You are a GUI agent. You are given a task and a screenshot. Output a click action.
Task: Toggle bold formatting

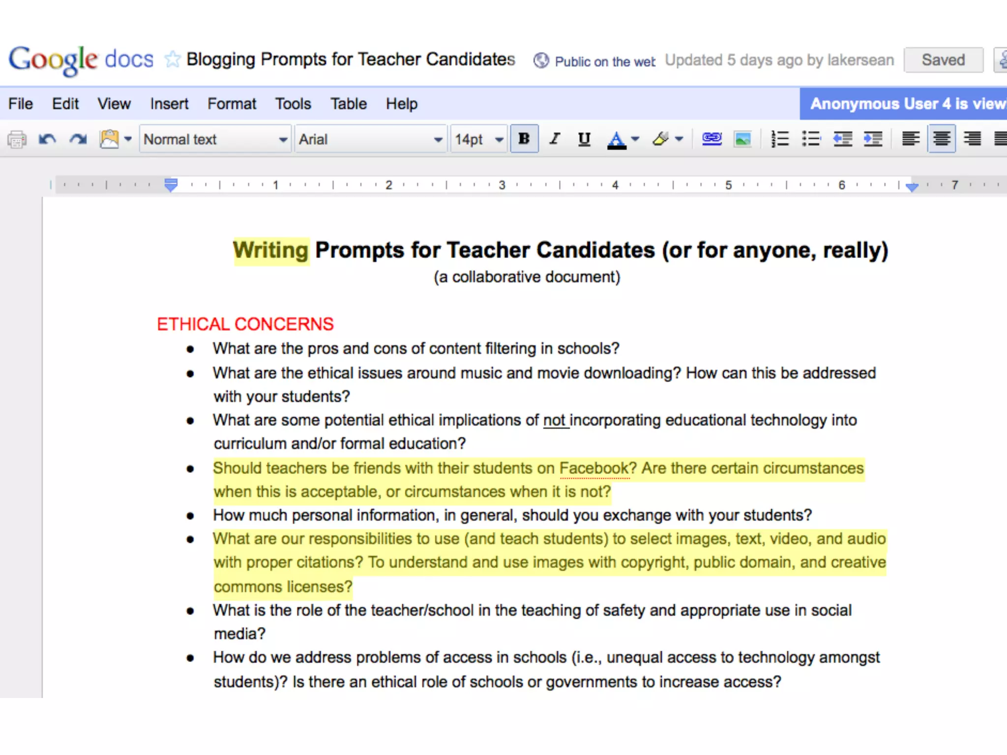click(524, 139)
